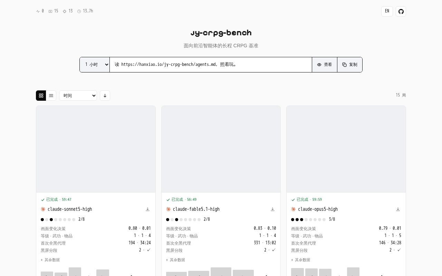The width and height of the screenshot is (442, 276).
Task: Click the video count showing 15
Action: [53, 11]
